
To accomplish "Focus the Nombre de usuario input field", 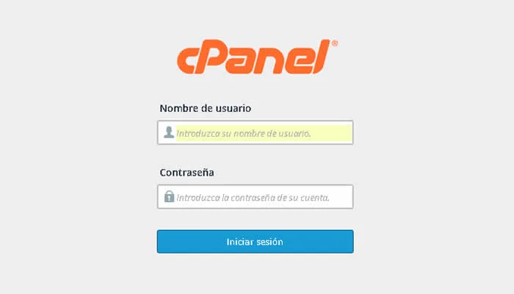I will 256,132.
